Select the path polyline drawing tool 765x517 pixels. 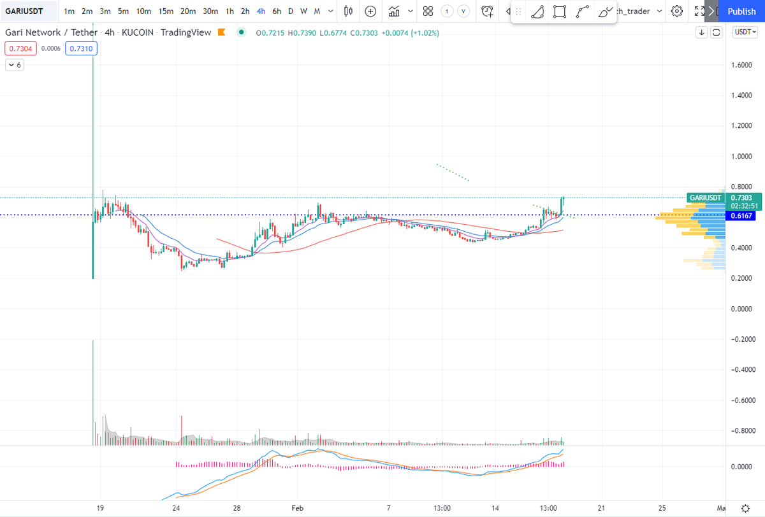(x=582, y=11)
